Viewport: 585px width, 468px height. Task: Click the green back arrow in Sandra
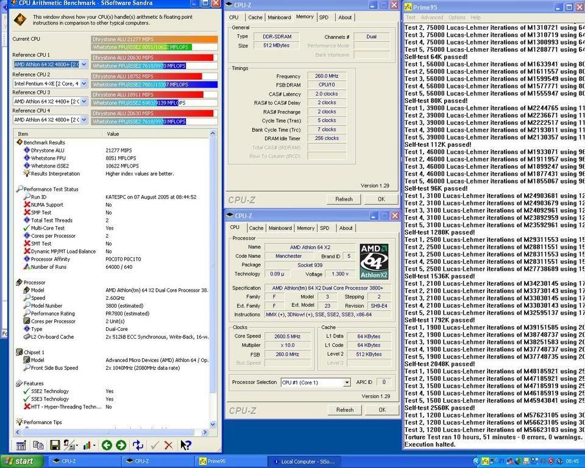click(107, 445)
